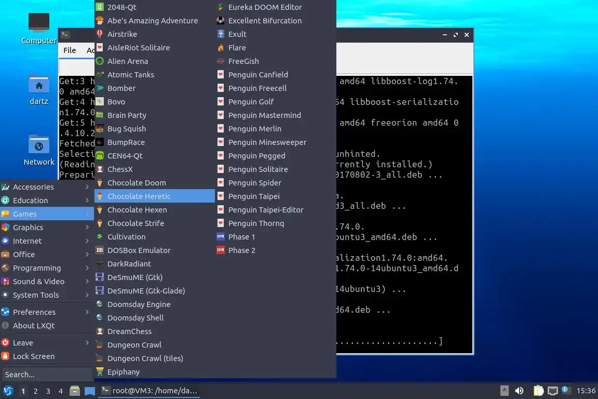Viewport: 598px width, 399px height.
Task: Expand the Graphics submenu arrow
Action: point(87,228)
